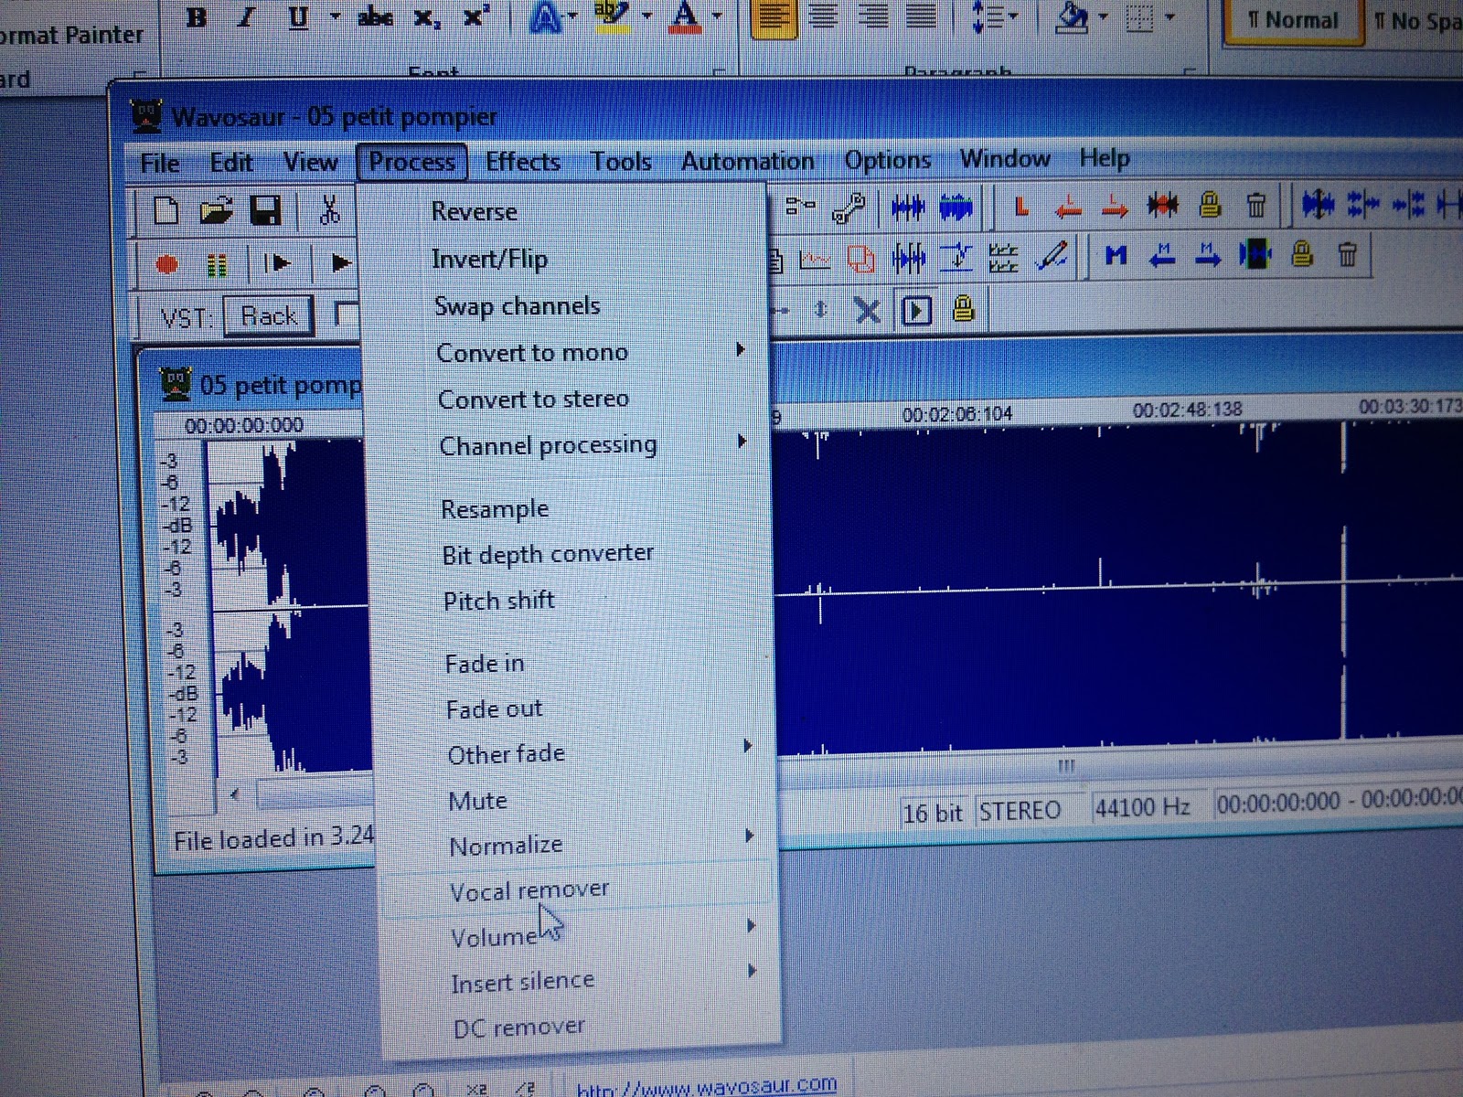Click the blue left-arrow marker icon
Image resolution: width=1463 pixels, height=1097 pixels.
1161,255
